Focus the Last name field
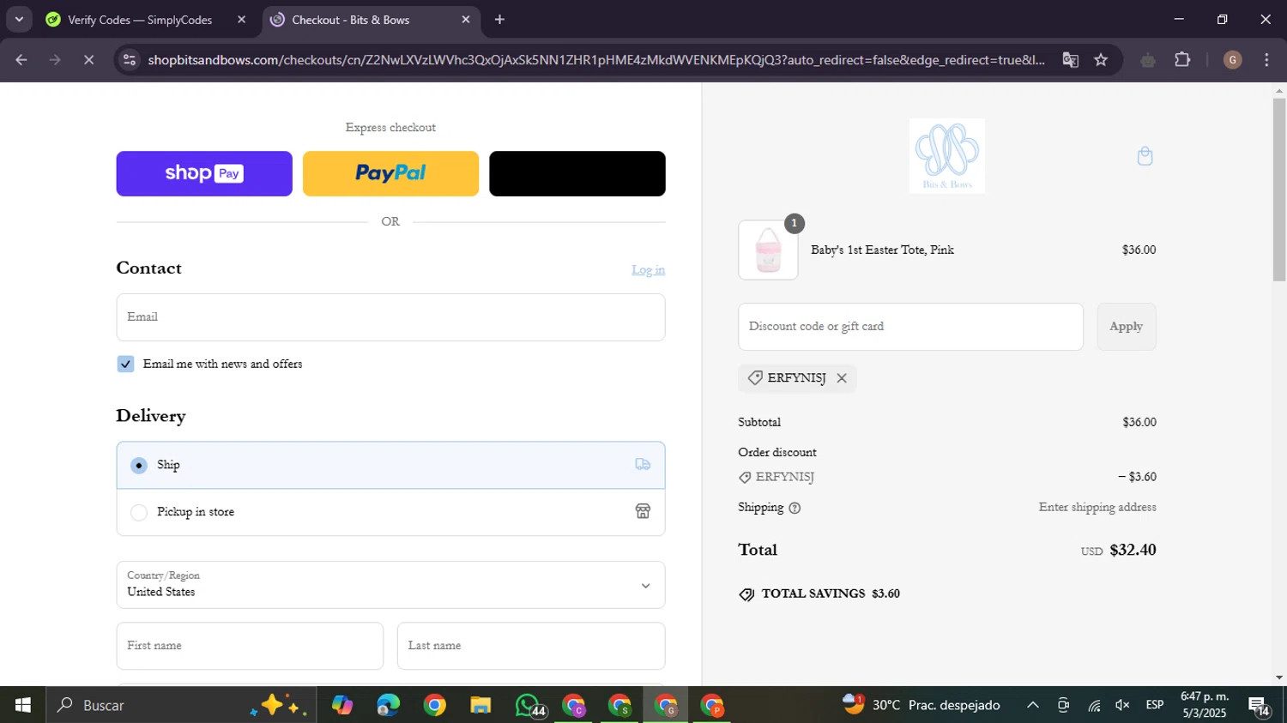 tap(531, 646)
